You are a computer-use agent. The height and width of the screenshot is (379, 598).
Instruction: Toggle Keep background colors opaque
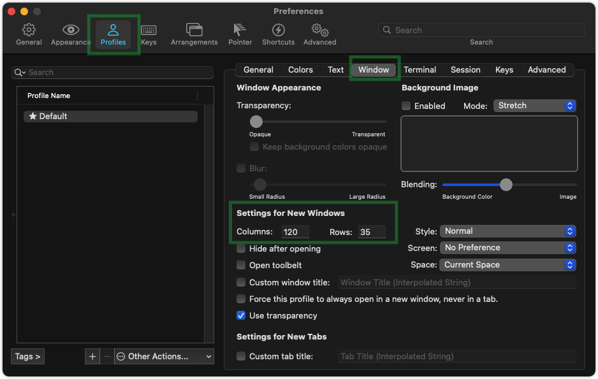(x=254, y=147)
